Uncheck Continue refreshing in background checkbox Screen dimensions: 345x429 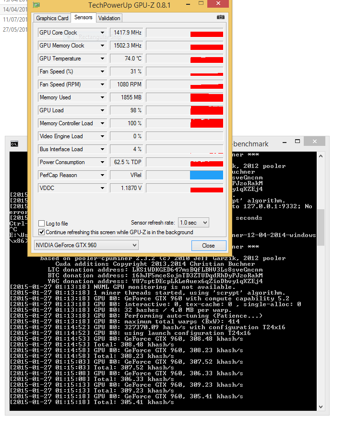pos(42,232)
